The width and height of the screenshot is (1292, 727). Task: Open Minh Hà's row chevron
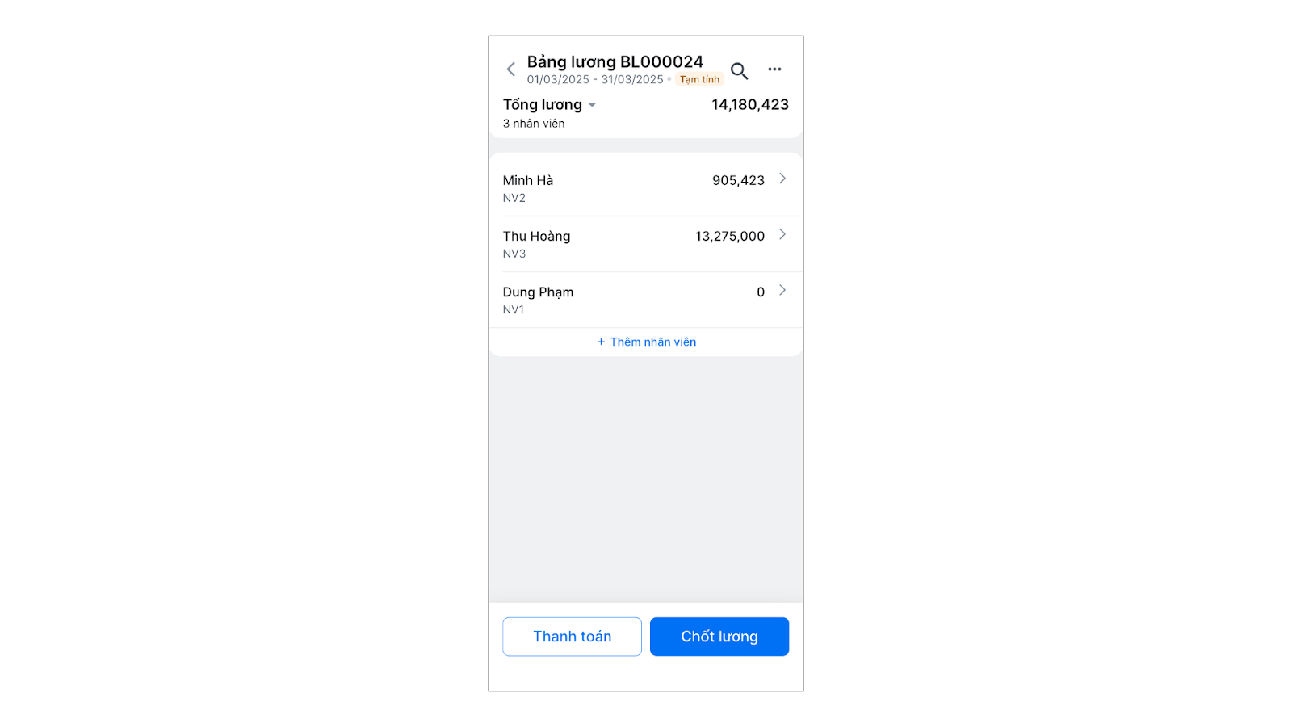click(x=782, y=179)
